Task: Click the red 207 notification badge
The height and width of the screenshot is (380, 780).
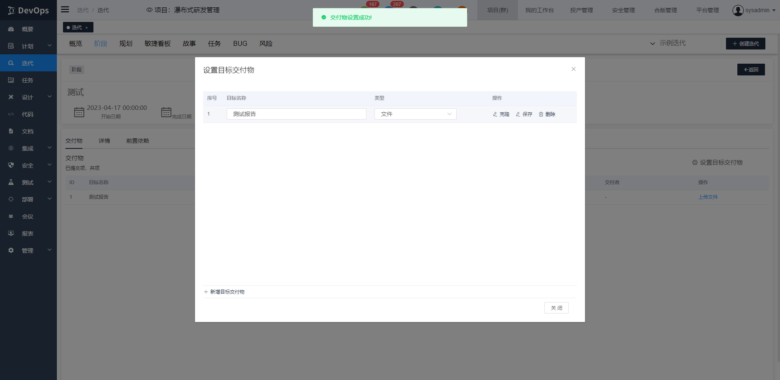Action: [x=397, y=4]
